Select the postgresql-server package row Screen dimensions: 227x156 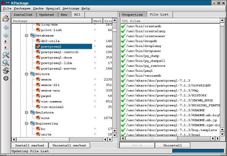(58, 68)
